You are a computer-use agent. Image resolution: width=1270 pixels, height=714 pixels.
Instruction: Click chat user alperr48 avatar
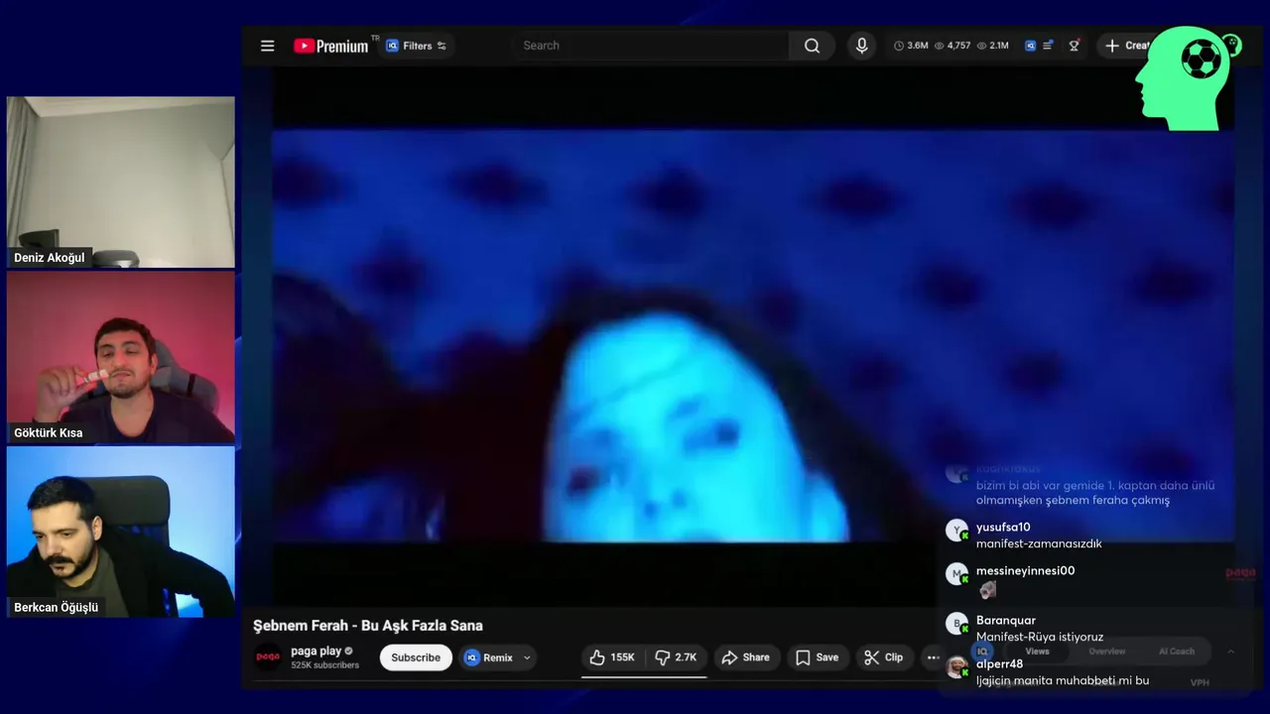pyautogui.click(x=956, y=667)
